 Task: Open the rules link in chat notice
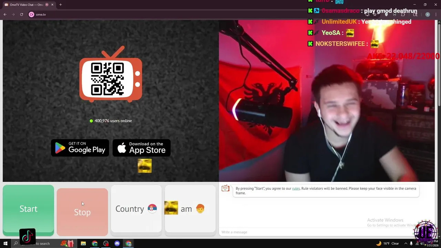296,188
